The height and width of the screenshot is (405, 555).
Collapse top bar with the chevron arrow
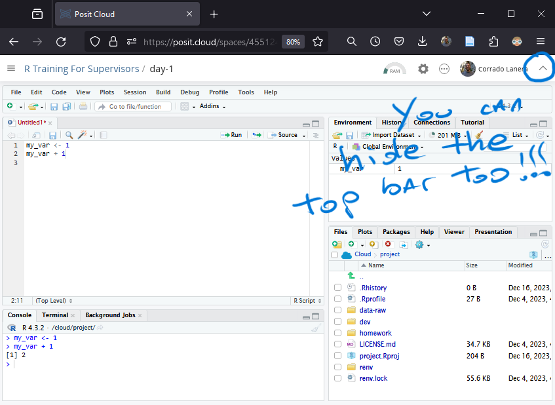point(543,69)
